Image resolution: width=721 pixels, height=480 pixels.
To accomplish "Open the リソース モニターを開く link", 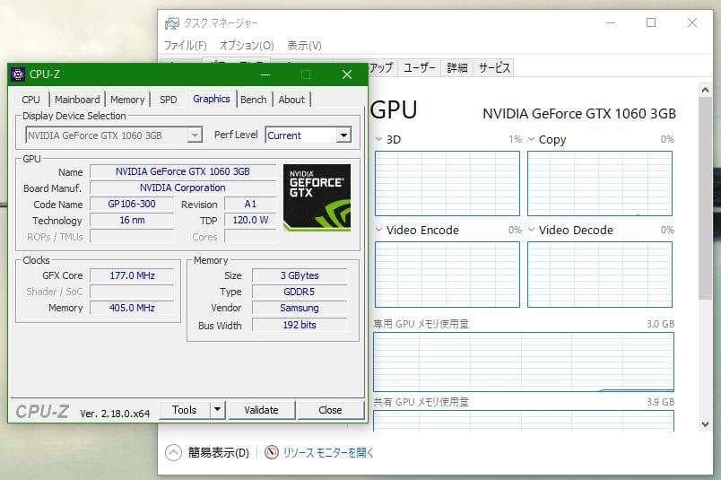I will tap(328, 452).
